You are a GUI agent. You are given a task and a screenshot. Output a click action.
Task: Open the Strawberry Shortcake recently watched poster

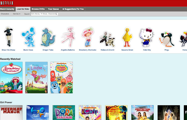click(11, 77)
